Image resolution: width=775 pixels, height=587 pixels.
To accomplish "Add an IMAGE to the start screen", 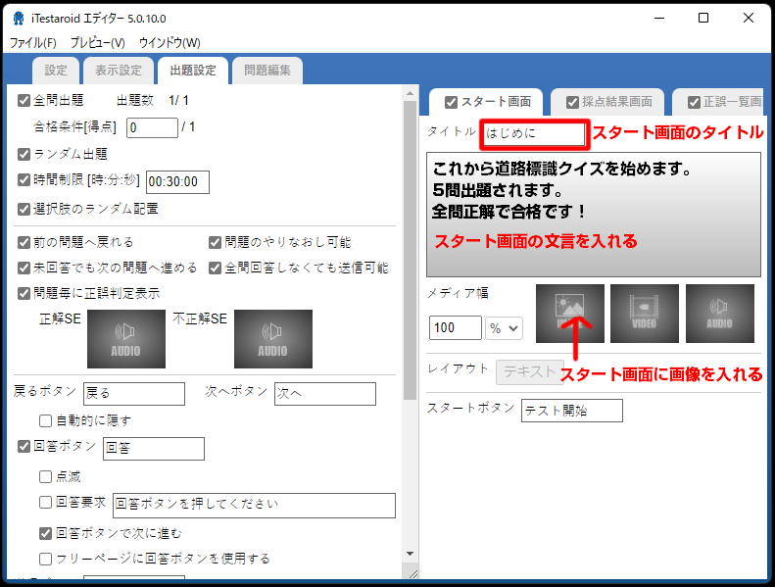I will pyautogui.click(x=570, y=313).
